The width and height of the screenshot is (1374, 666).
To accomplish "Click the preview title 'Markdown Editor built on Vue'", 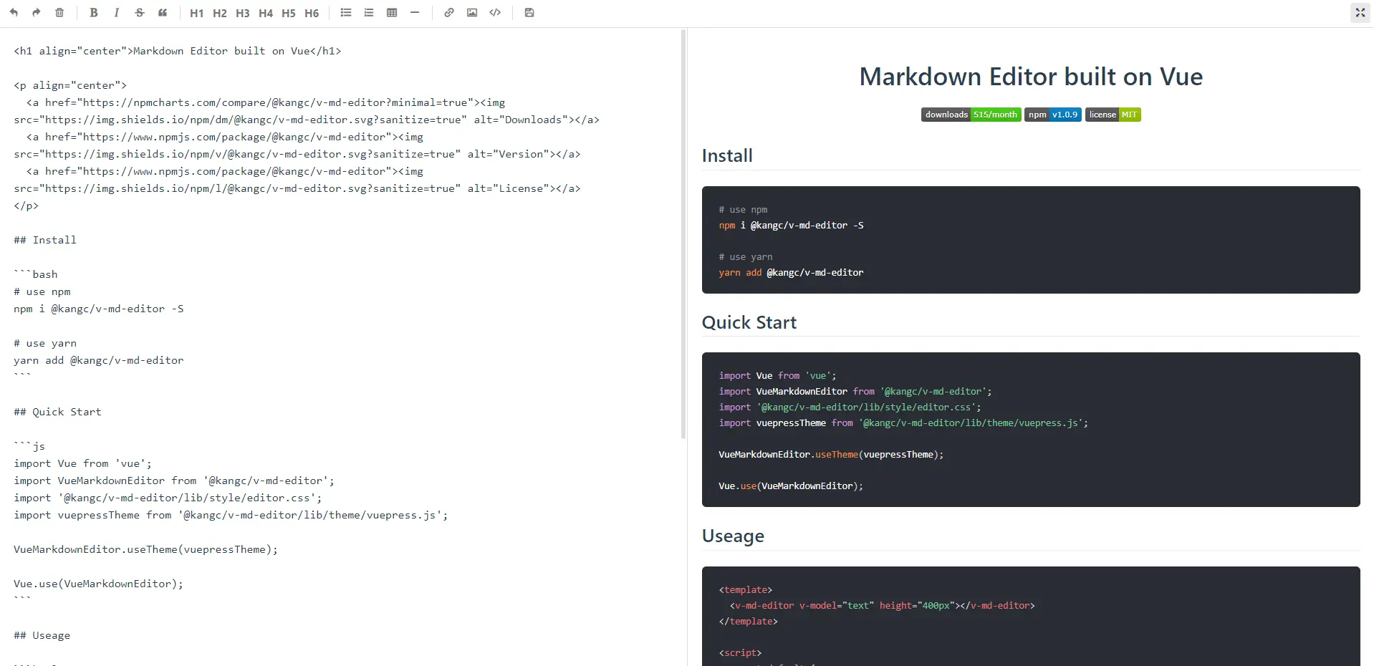I will pyautogui.click(x=1031, y=77).
